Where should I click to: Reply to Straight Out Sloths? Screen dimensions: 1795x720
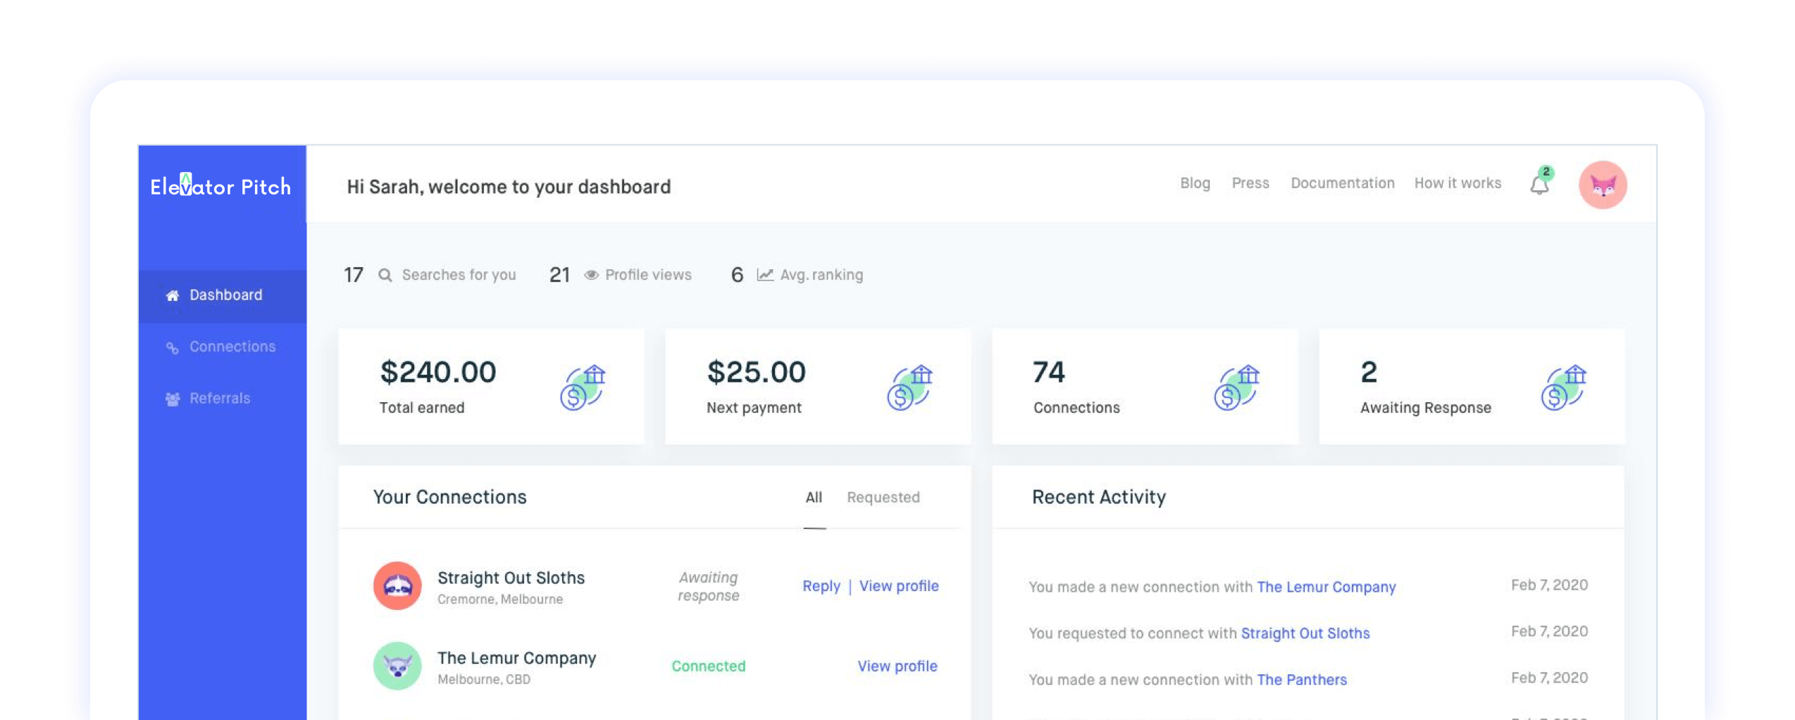tap(821, 586)
